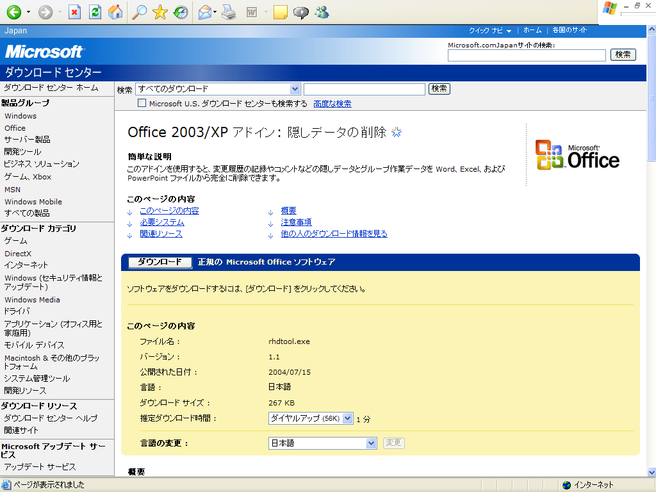This screenshot has width=656, height=492.
Task: Go to the Home page icon
Action: [x=115, y=12]
